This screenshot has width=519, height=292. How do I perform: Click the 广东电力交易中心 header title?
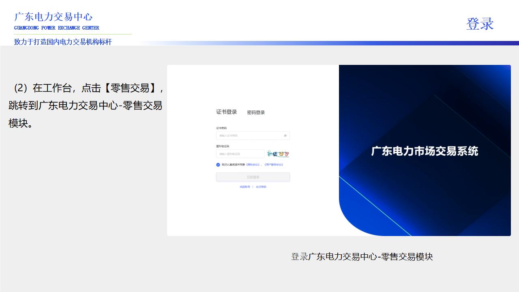click(x=54, y=17)
